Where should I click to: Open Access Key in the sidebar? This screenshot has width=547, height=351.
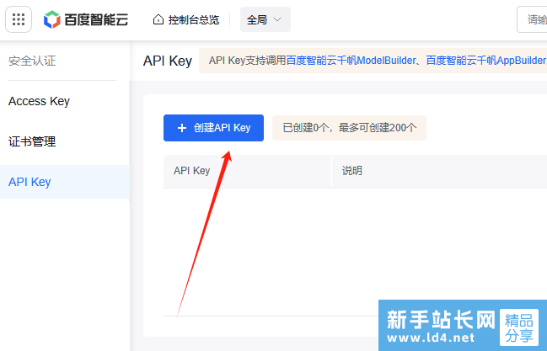tap(39, 101)
